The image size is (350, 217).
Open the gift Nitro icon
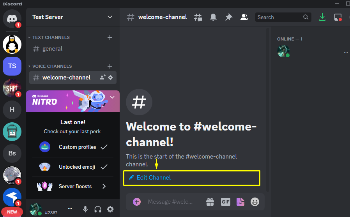210,202
